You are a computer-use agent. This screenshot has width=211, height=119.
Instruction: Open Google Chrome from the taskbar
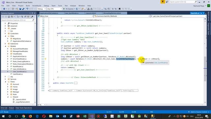(23, 116)
